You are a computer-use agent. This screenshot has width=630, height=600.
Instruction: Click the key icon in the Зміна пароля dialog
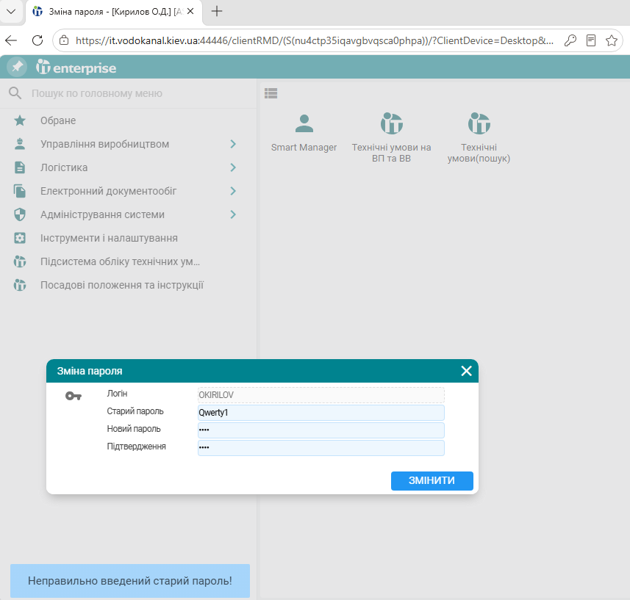(74, 396)
